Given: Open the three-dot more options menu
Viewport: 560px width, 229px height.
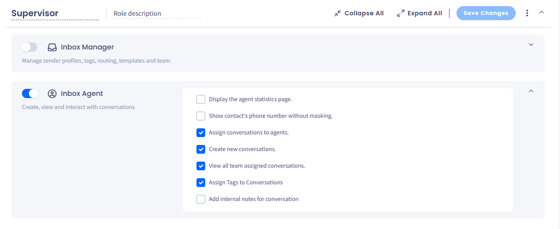Looking at the screenshot, I should pos(527,13).
